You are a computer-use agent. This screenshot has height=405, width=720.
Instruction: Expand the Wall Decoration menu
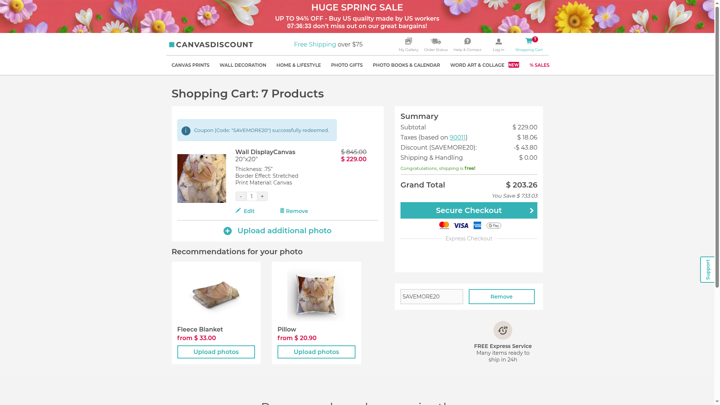243,65
